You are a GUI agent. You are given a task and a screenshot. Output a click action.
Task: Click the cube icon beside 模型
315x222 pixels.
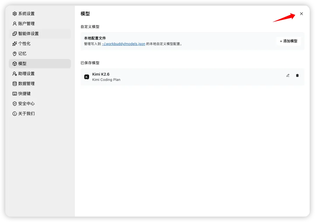pos(15,64)
